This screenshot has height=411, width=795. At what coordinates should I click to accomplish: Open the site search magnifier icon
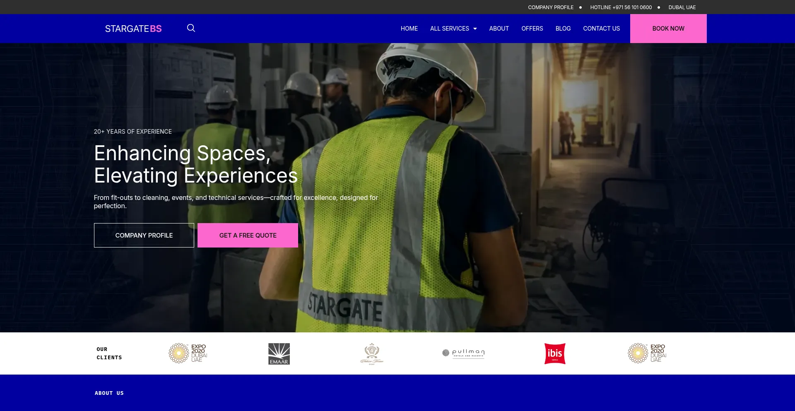point(191,28)
